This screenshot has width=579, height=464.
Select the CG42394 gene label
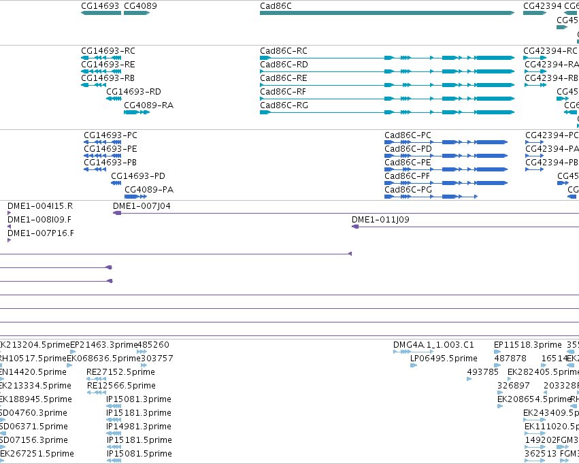[542, 6]
